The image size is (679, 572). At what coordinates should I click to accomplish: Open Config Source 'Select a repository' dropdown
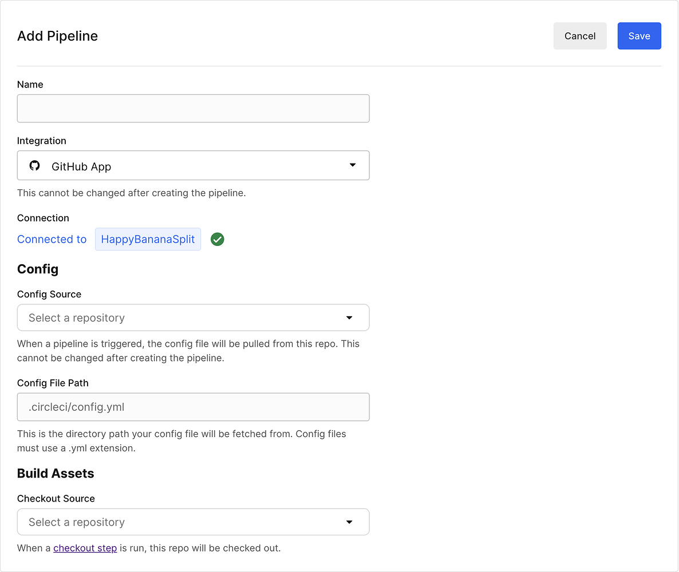tap(193, 317)
